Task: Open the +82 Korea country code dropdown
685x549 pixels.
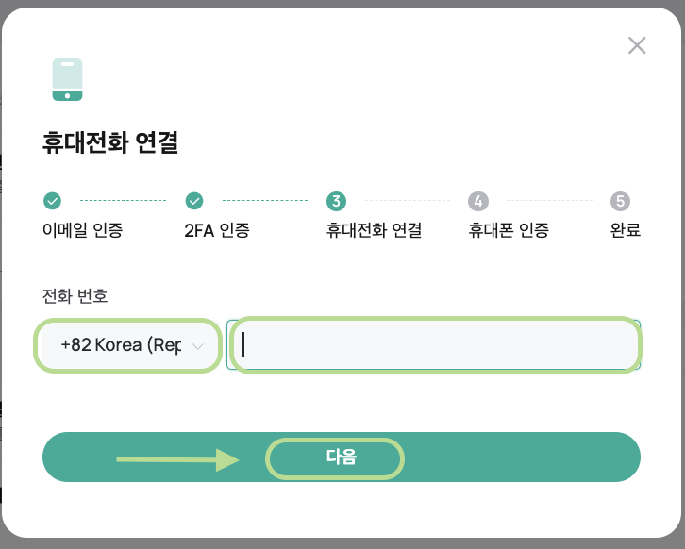Action: 127,345
